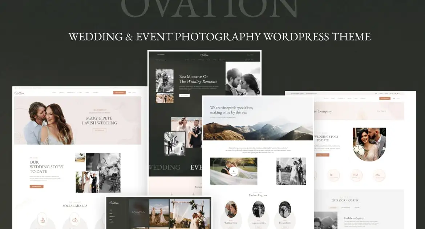Image resolution: width=425 pixels, height=229 pixels.
Task: Click the 'OUR WEDDING STORY TO DATE' heading in left mockup
Action: [46, 167]
